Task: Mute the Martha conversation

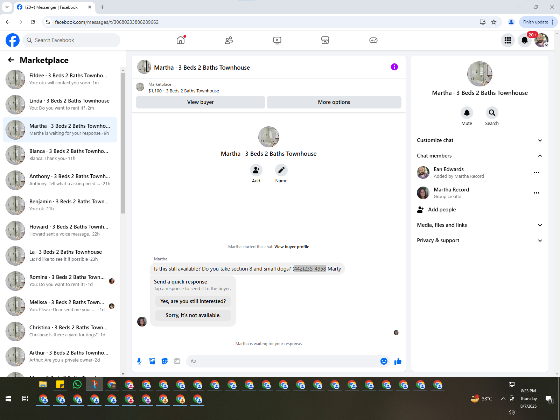Action: (467, 113)
